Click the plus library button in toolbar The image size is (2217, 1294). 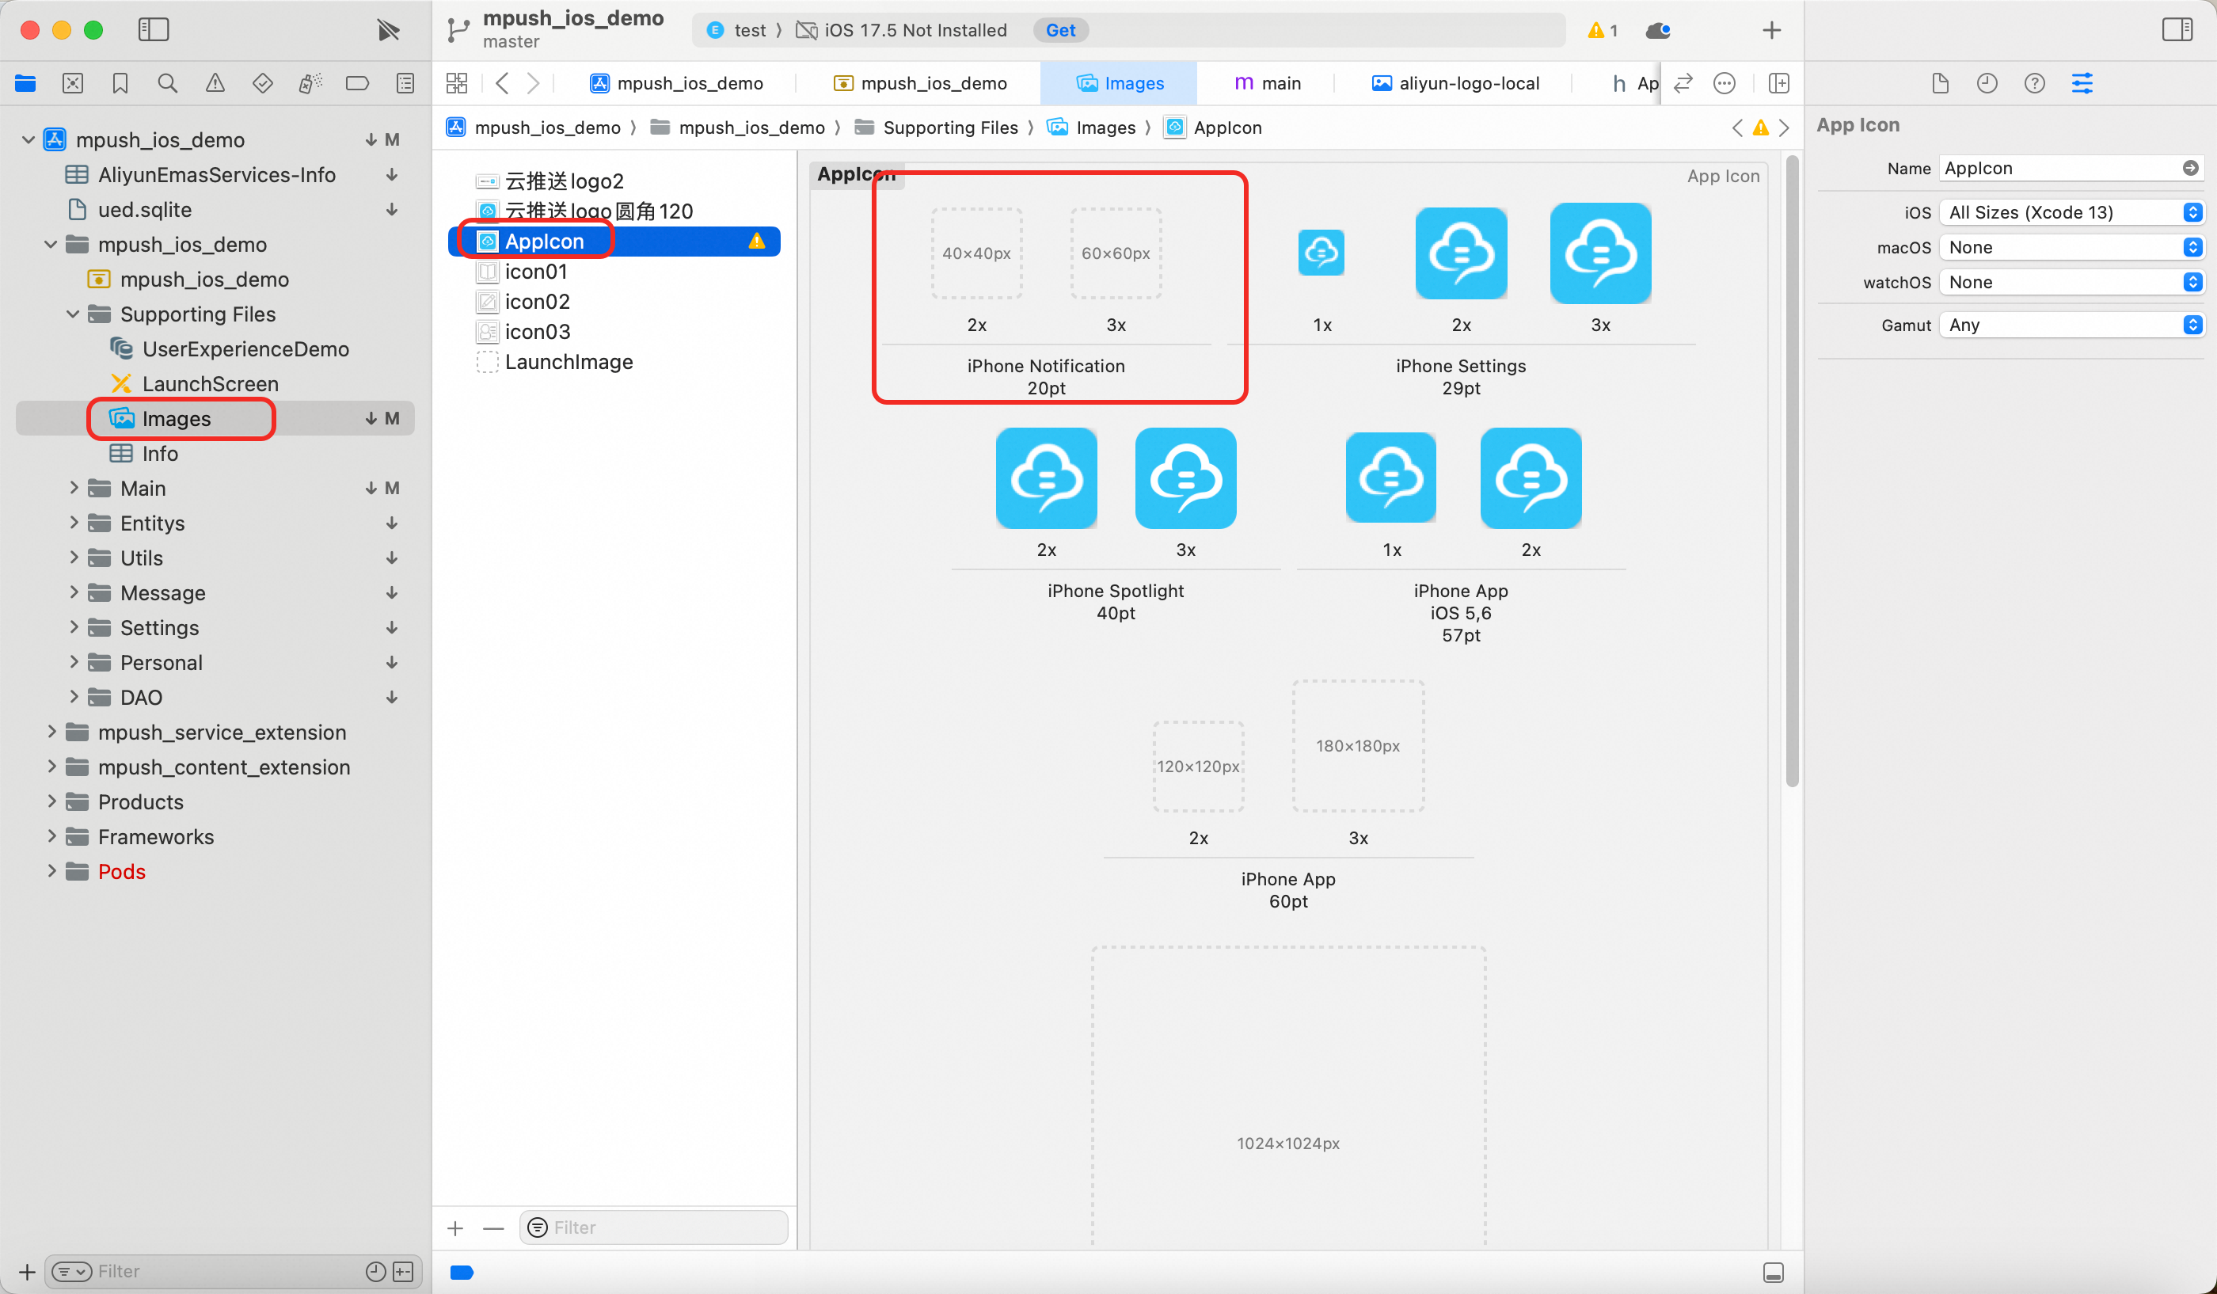point(1771,31)
